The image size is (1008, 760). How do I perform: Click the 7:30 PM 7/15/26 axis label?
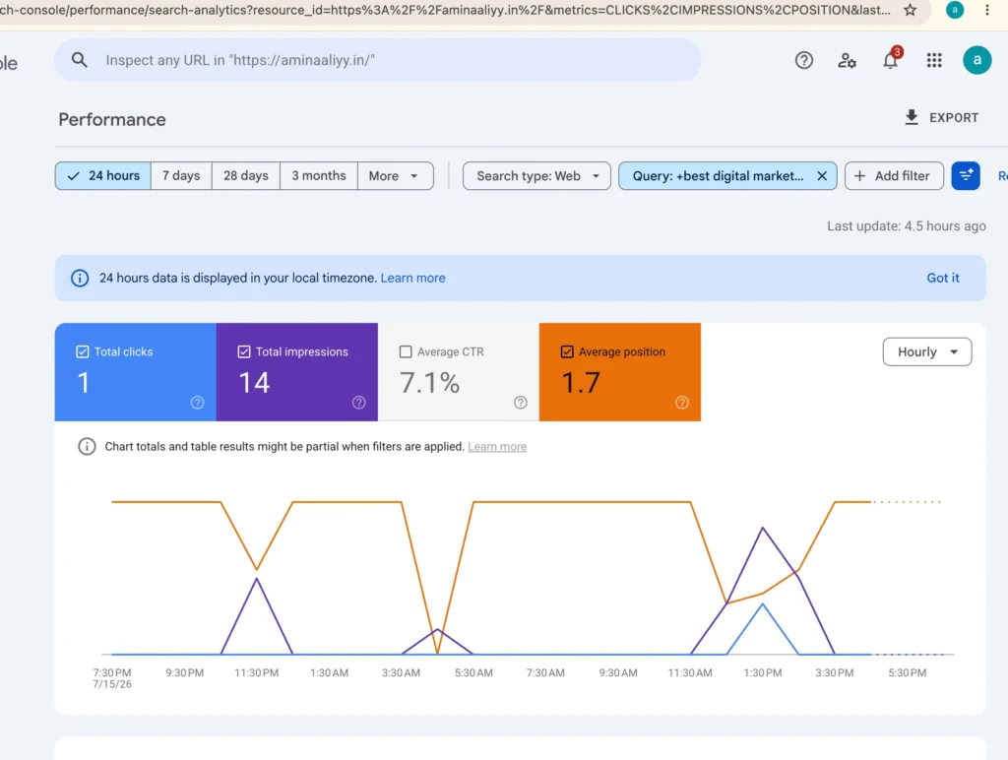[x=112, y=678]
